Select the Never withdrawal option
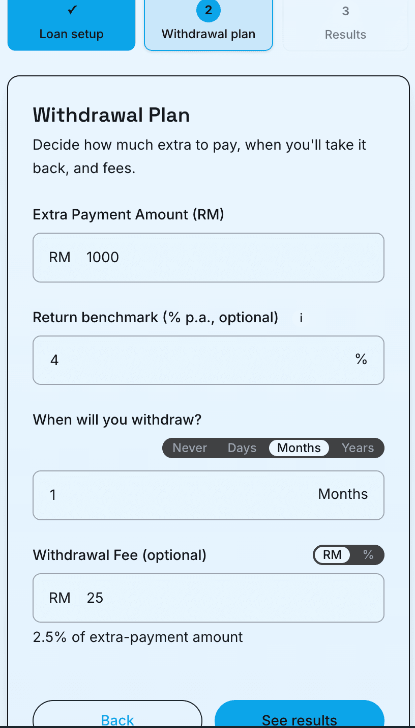 coord(190,448)
